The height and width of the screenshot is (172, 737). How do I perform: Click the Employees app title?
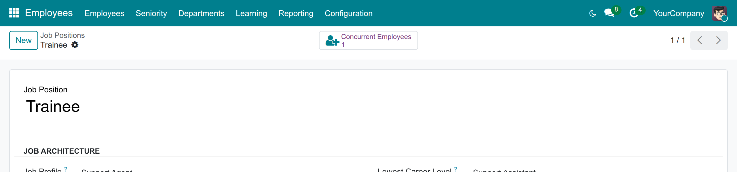(49, 13)
